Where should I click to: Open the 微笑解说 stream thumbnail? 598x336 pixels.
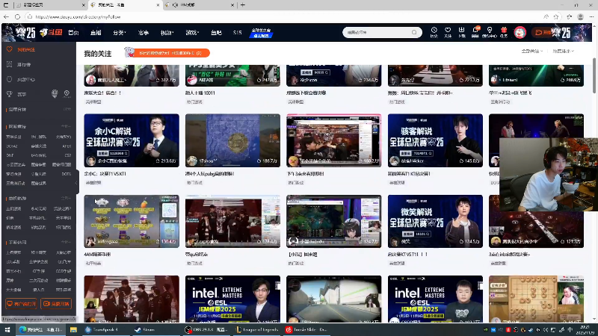pyautogui.click(x=435, y=221)
